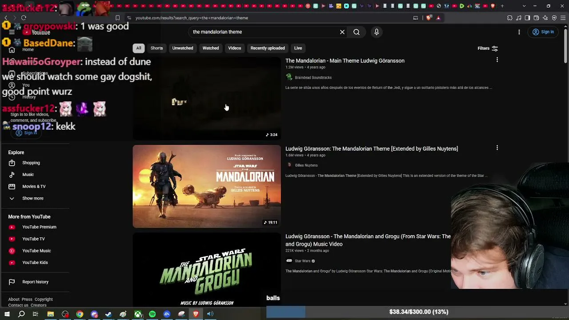The width and height of the screenshot is (569, 320).
Task: Toggle browser sidebar panel icon
Action: point(527,18)
